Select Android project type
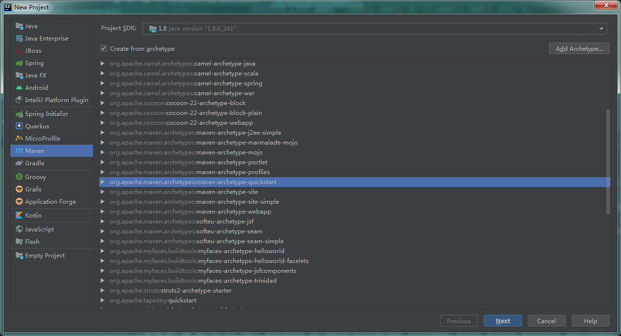621x336 pixels. [52, 88]
